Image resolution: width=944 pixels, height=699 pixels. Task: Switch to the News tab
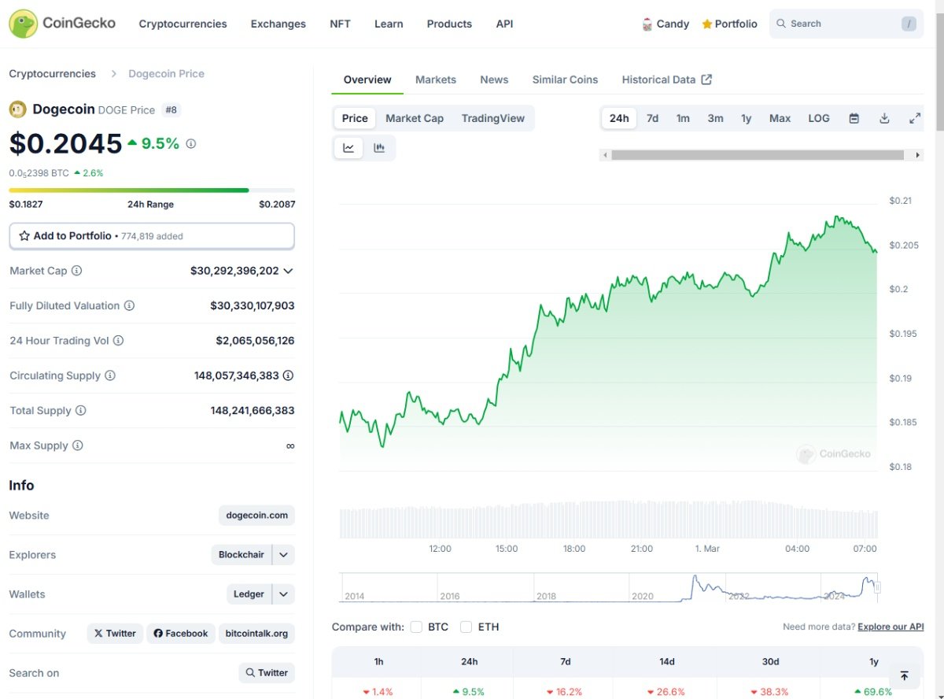pos(494,80)
